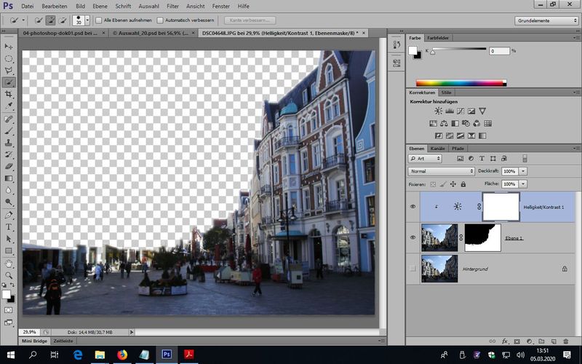Check the 'Automatisch verbessern' option
This screenshot has height=364, width=582.
pos(161,20)
